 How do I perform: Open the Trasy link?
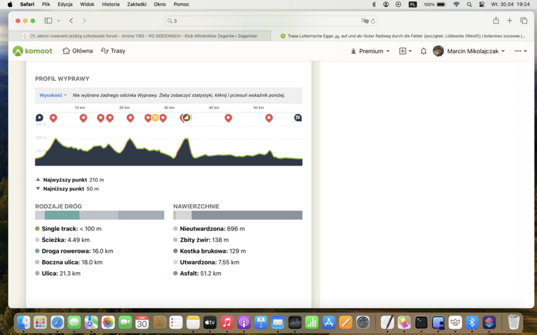click(113, 51)
